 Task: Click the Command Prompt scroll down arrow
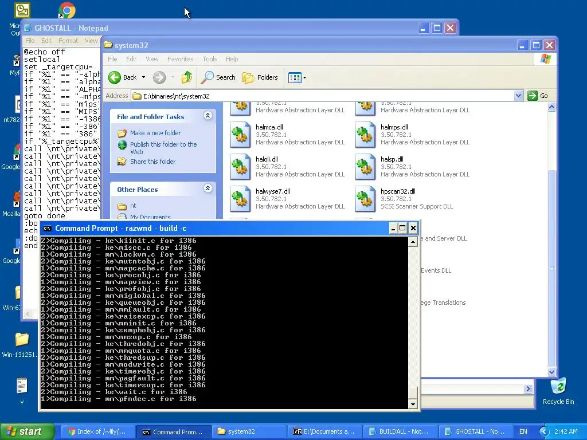[413, 404]
